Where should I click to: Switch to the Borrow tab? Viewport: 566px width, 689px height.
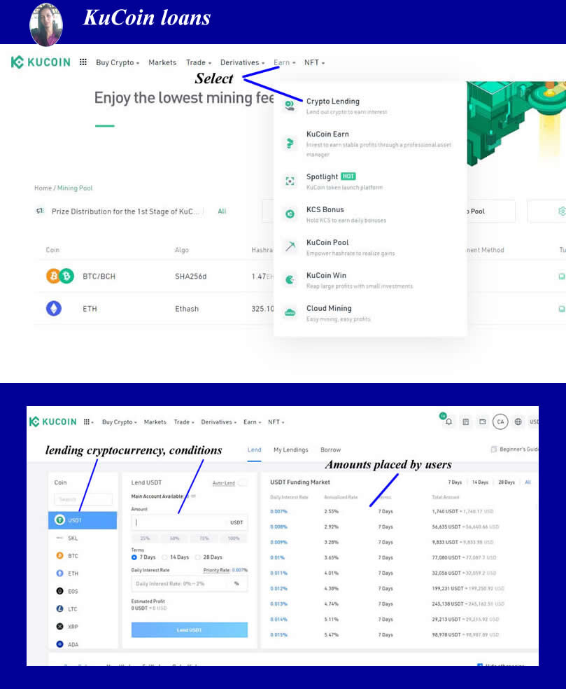click(330, 450)
